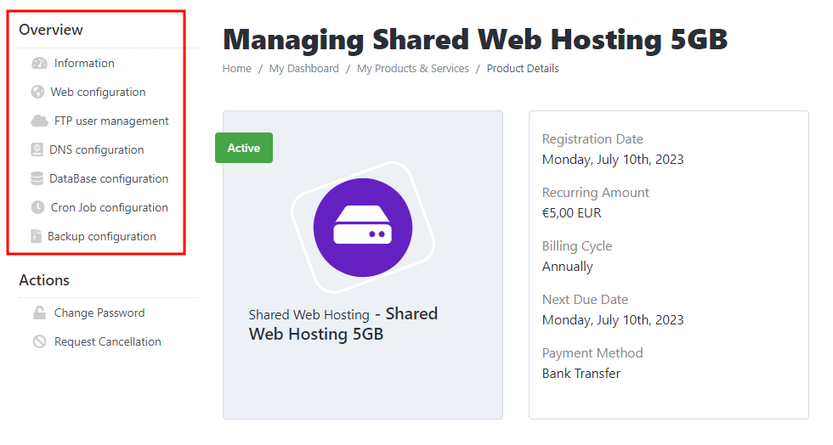833x445 pixels.
Task: Go to DataBase configuration
Action: (x=109, y=178)
